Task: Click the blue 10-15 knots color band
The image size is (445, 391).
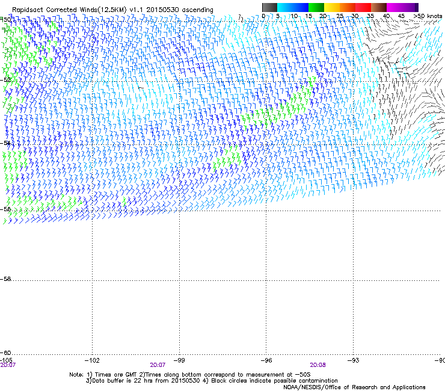Action: tap(301, 7)
